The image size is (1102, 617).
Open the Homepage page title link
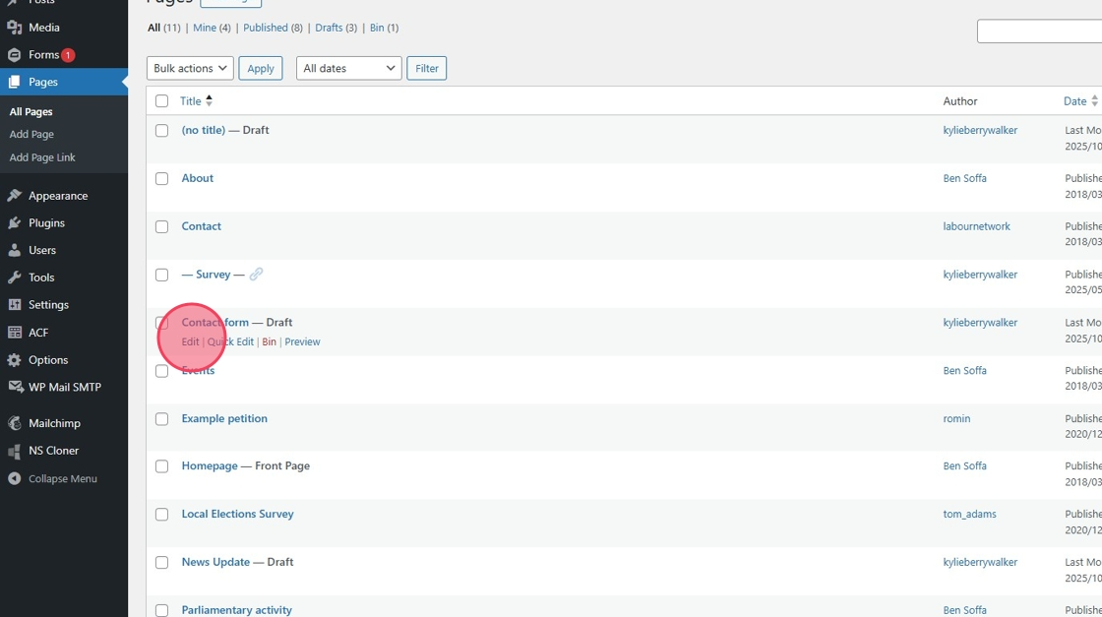click(x=210, y=465)
